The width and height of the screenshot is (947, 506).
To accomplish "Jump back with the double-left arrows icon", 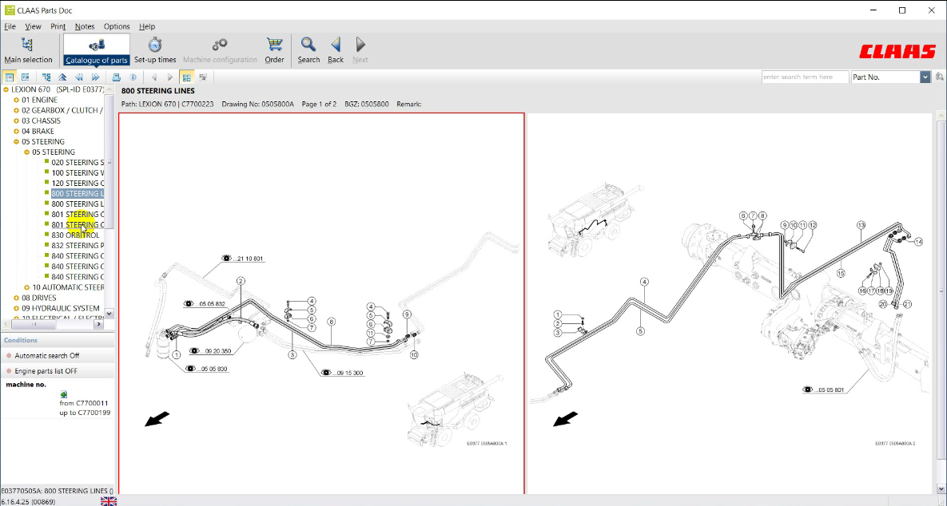I will (x=79, y=77).
